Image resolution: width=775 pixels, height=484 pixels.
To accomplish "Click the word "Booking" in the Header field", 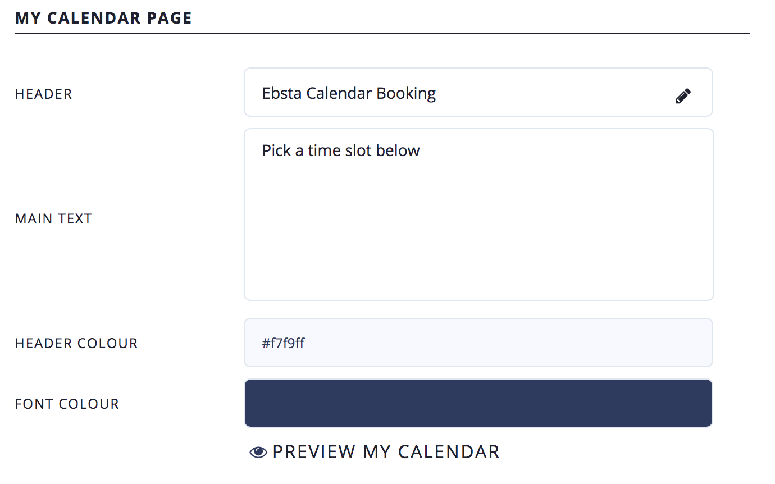I will click(406, 93).
